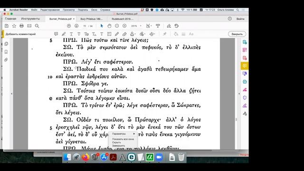Open the Drawing shapes dropdown
The height and width of the screenshot is (171, 304).
click(152, 34)
